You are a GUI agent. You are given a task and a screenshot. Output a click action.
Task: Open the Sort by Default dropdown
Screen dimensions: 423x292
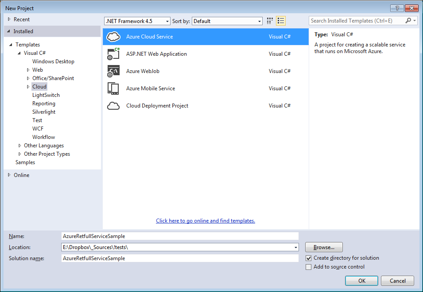(x=227, y=21)
